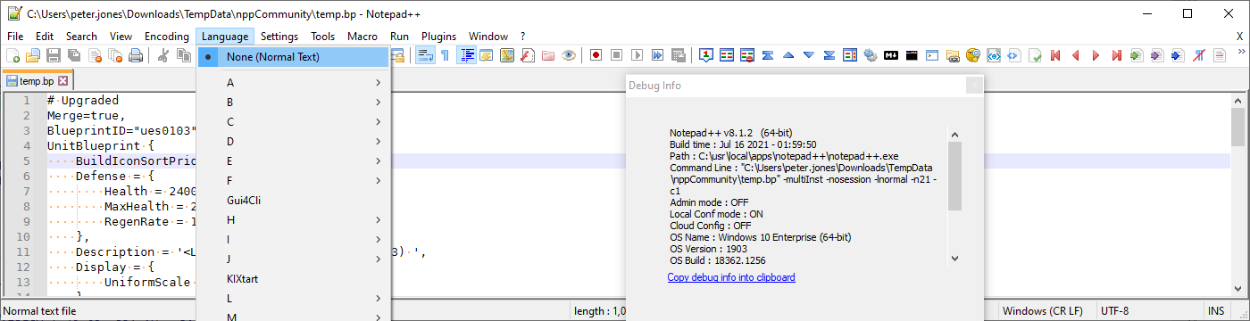
Task: Toggle Show Indent Guide button
Action: 467,55
